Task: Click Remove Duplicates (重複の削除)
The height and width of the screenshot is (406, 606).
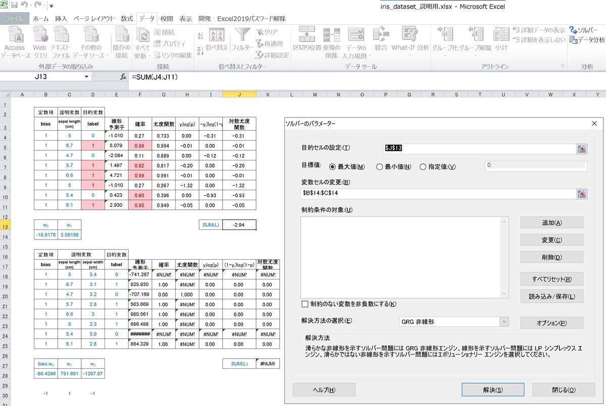Action: (331, 43)
